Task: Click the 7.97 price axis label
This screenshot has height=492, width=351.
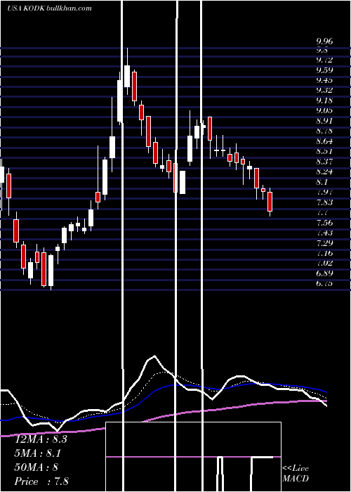Action: coord(324,192)
